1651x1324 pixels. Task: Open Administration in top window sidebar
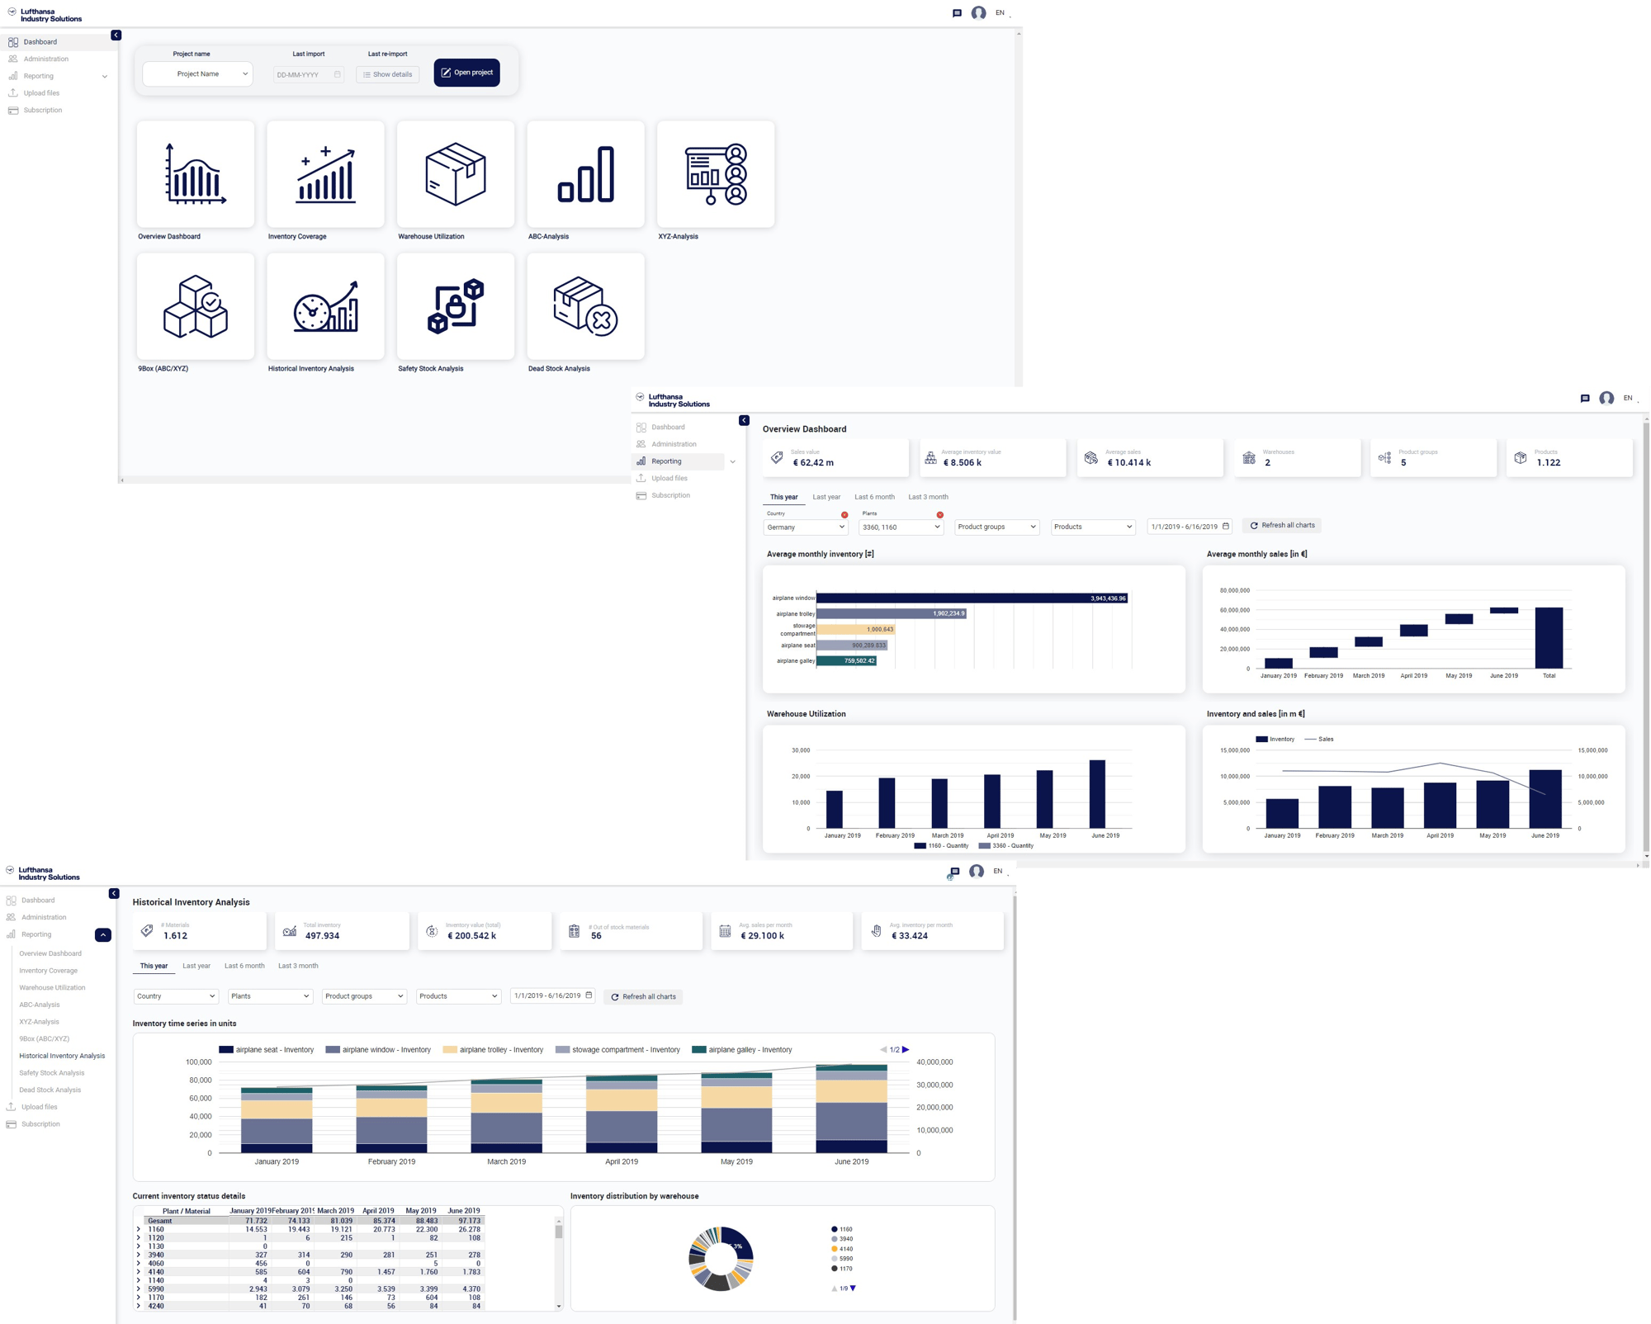click(46, 59)
